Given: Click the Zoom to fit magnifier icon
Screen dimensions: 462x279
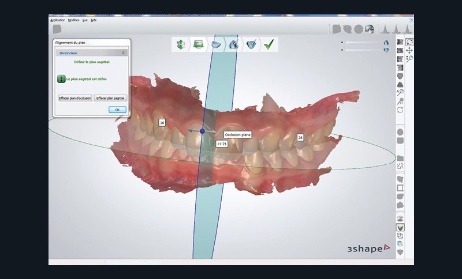Looking at the screenshot, I should pyautogui.click(x=400, y=92).
